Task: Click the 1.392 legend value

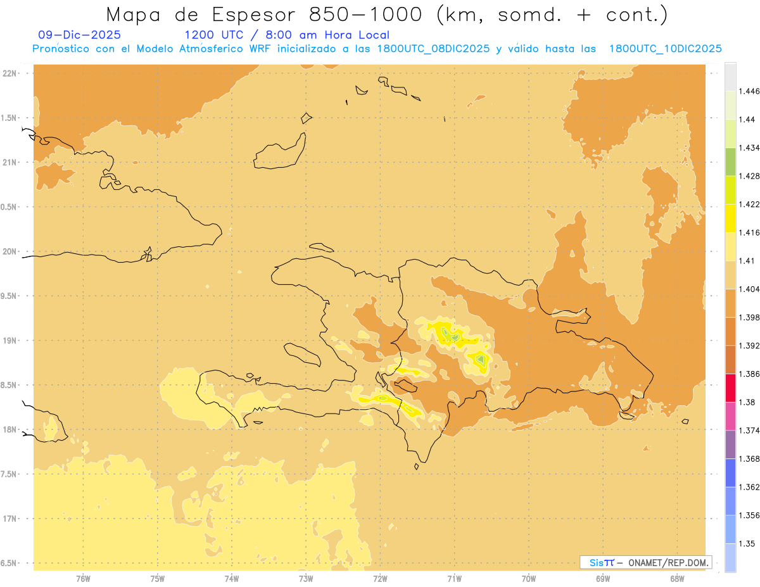Action: pyautogui.click(x=749, y=346)
